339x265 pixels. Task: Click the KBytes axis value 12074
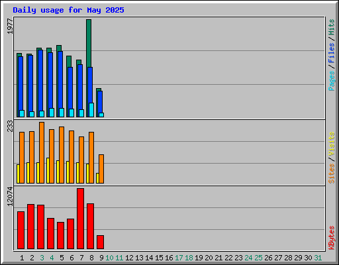pyautogui.click(x=10, y=197)
